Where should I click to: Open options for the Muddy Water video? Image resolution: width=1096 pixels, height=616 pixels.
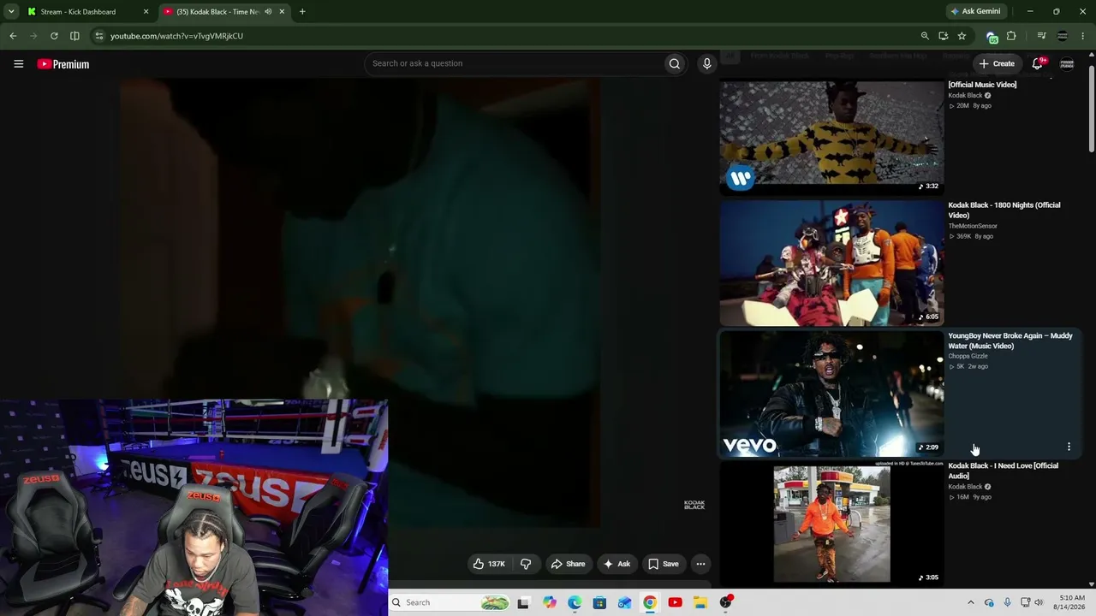(x=1069, y=447)
